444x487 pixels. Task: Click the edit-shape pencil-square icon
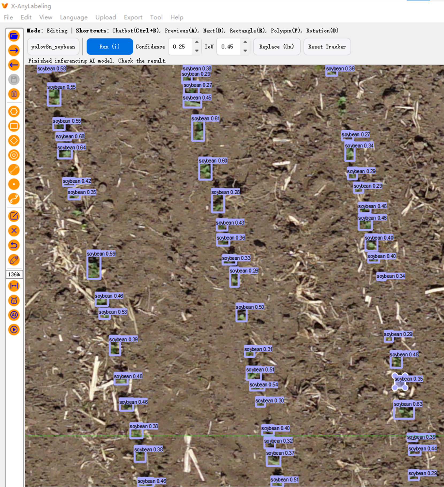(x=14, y=216)
